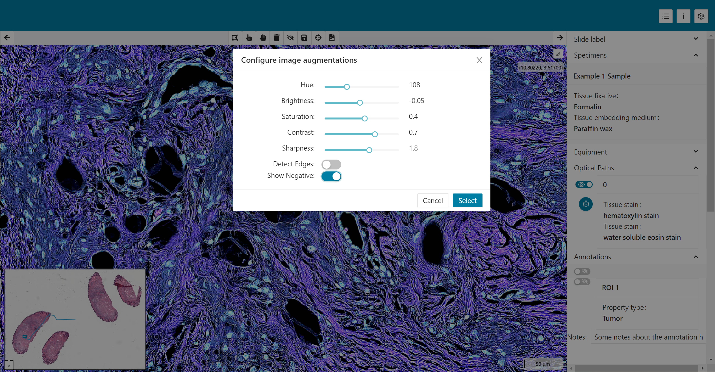
Task: Enable the Detect Edges switch
Action: coord(331,164)
